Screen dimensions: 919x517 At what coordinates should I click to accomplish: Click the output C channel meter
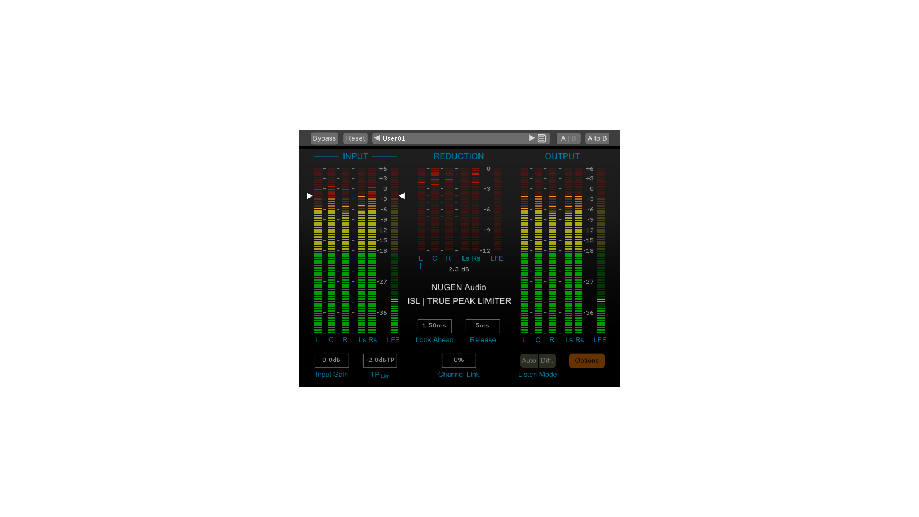pyautogui.click(x=538, y=250)
